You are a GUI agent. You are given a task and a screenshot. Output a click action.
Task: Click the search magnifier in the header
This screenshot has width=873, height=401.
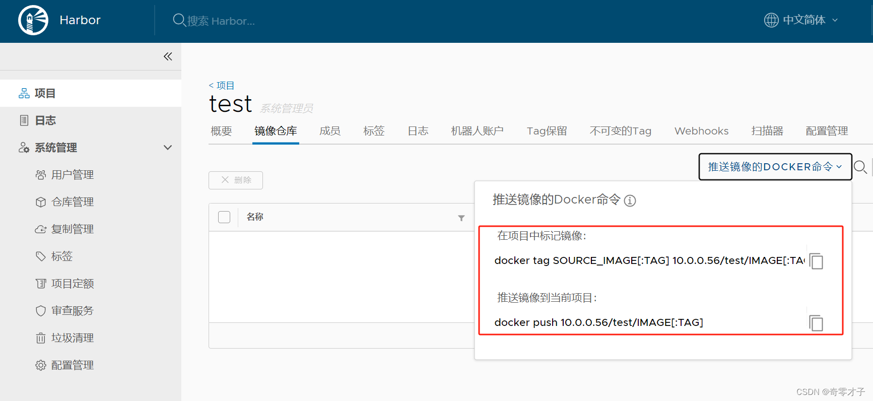179,20
